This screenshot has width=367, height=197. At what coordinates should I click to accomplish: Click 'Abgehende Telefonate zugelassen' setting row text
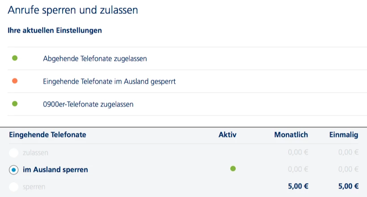coord(95,59)
